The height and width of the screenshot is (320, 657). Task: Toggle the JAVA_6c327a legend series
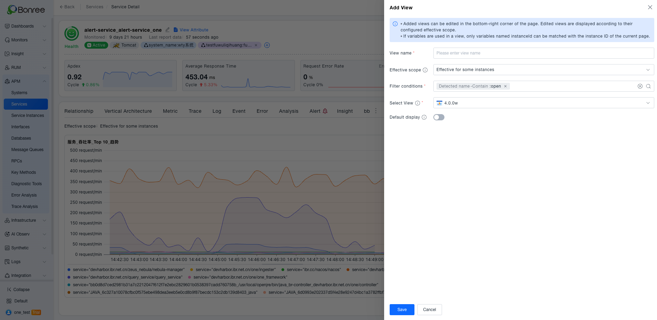(163, 292)
